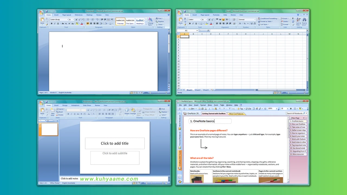347x195 pixels.
Task: Click Word's bullets list icon
Action: (88, 19)
